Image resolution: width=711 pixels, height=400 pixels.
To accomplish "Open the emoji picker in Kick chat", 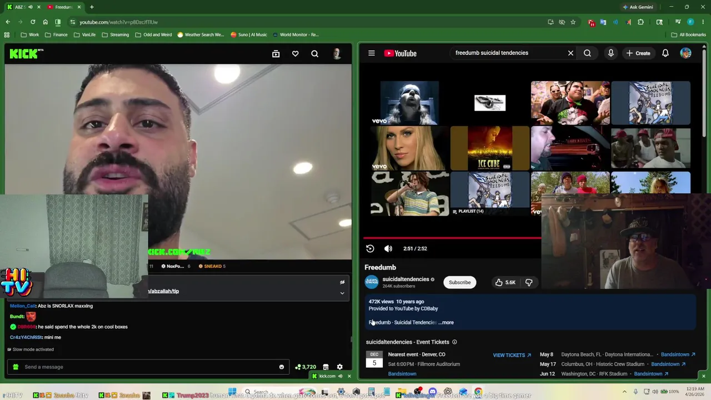I will (282, 367).
